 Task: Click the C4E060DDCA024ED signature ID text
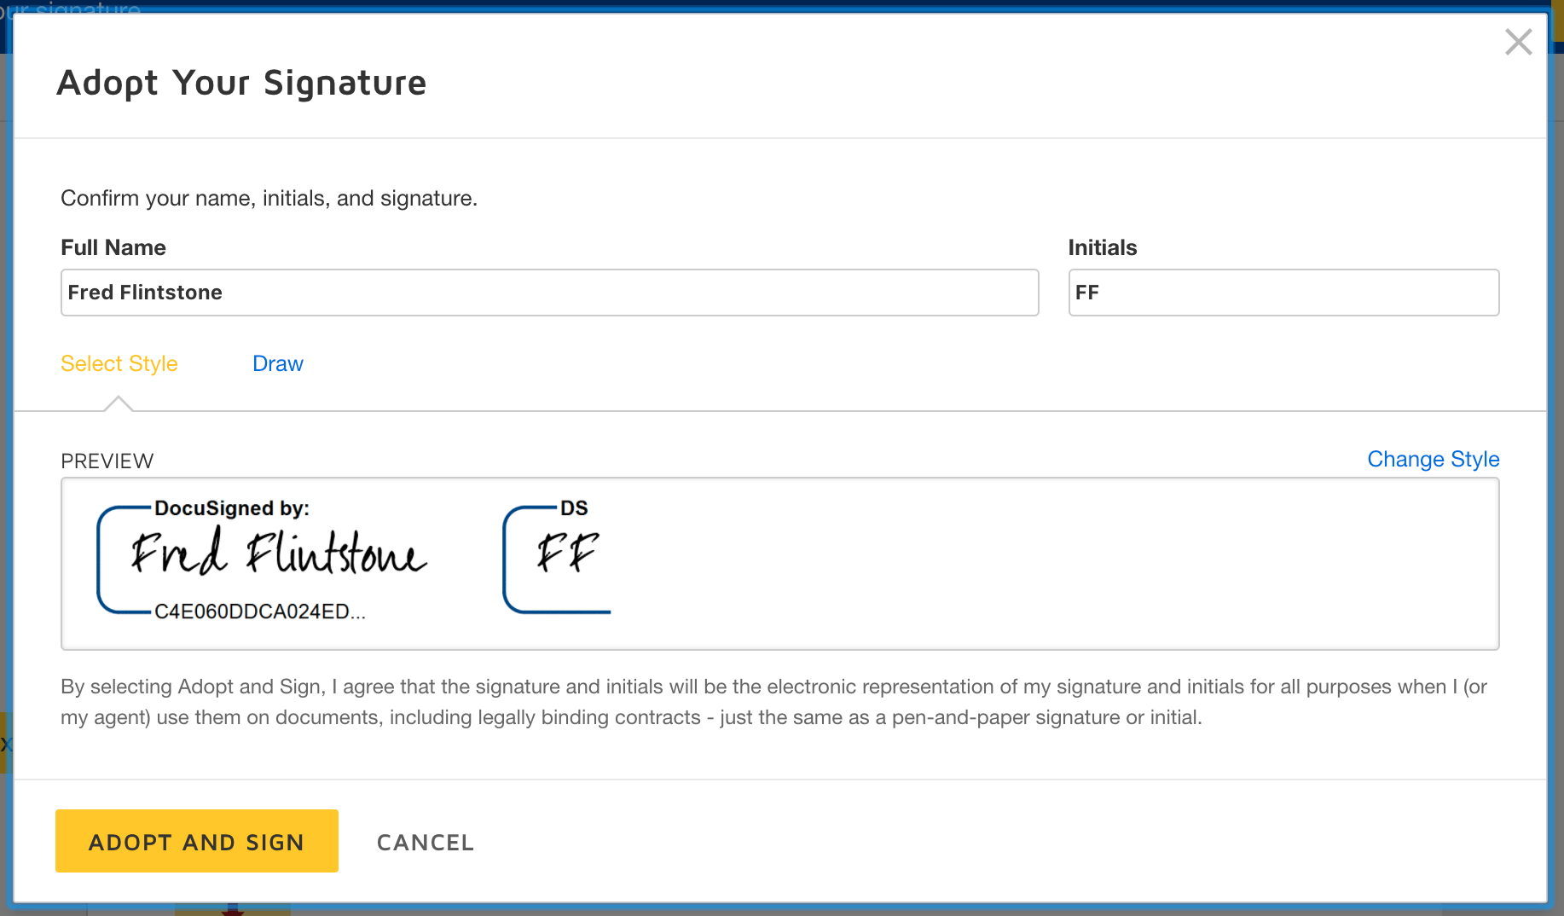click(260, 612)
